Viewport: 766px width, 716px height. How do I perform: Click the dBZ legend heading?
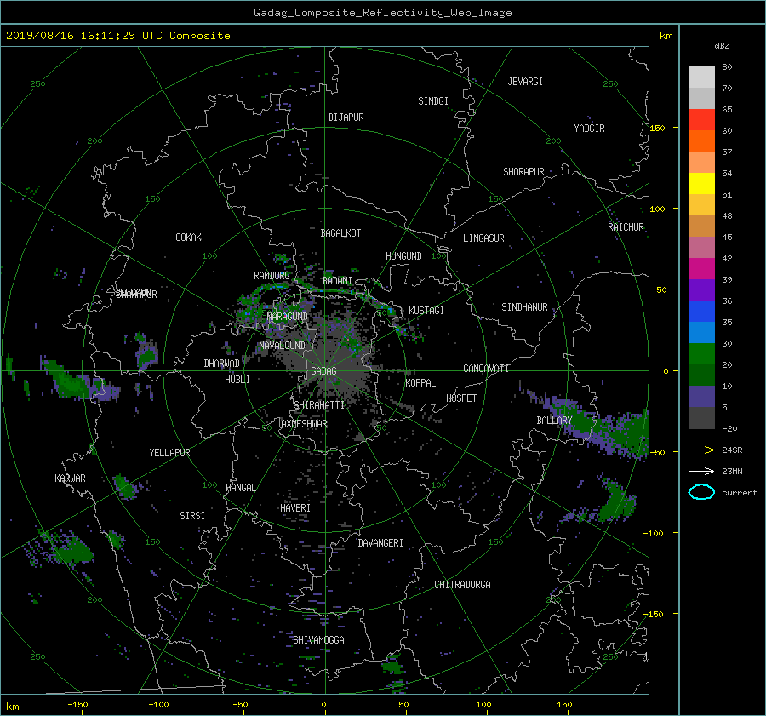pos(722,46)
